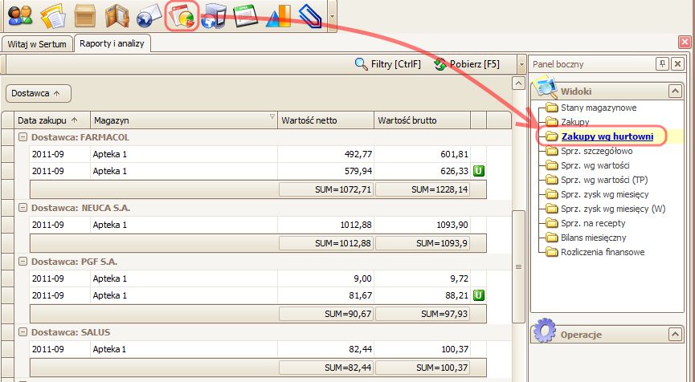Open the documents stack toolbar icon
This screenshot has width=695, height=382.
pos(53,14)
